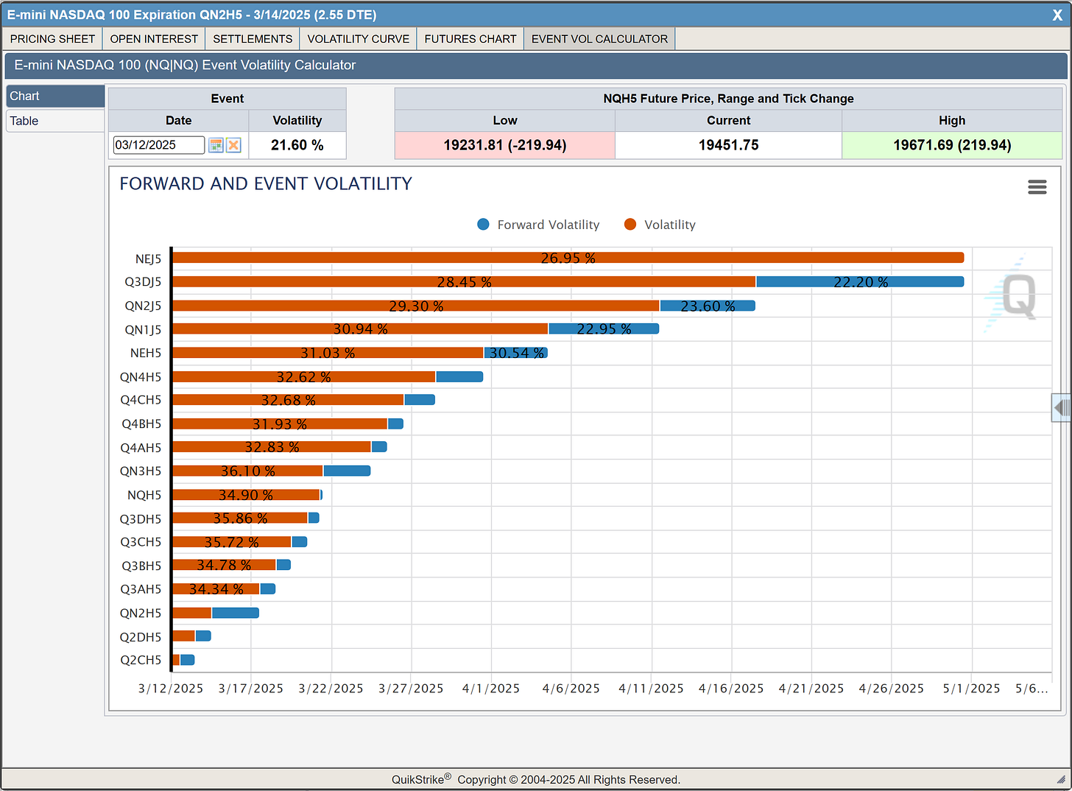
Task: Select the NEH5 blue 30.54 % bar
Action: (x=516, y=353)
